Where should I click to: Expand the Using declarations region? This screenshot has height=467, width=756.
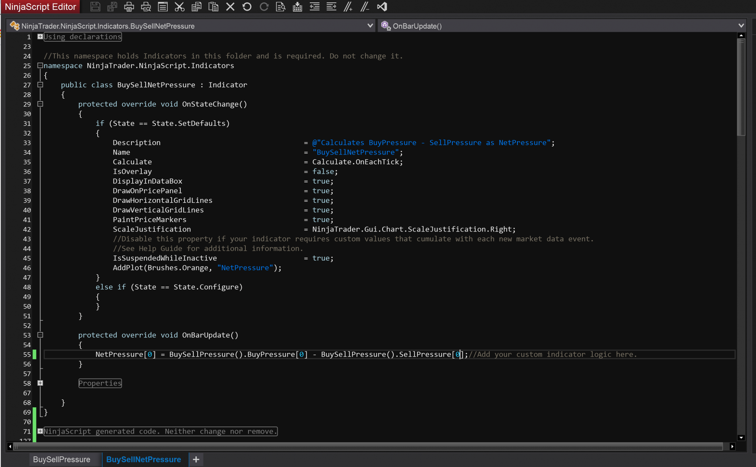click(x=40, y=37)
